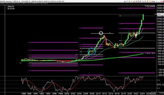Click the 2400.00 price axis label
This screenshot has height=95, width=164.
point(161,24)
